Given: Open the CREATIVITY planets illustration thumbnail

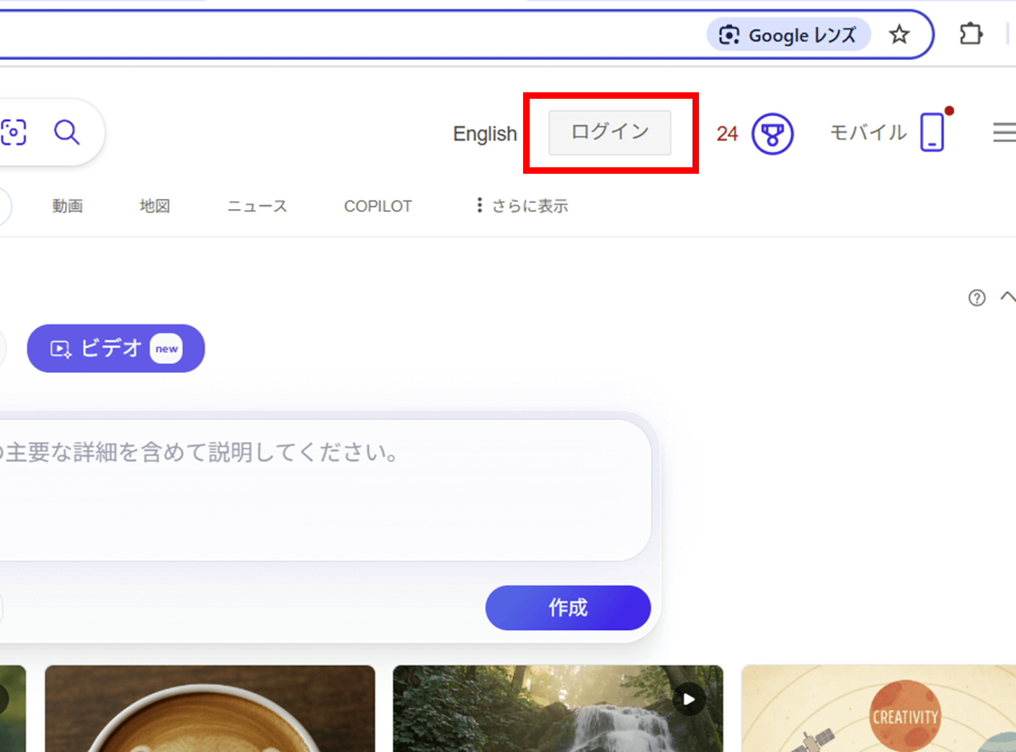Looking at the screenshot, I should (x=878, y=709).
